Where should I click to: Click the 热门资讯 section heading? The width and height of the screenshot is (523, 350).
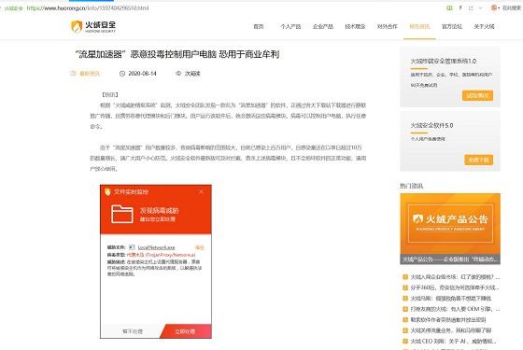[411, 186]
